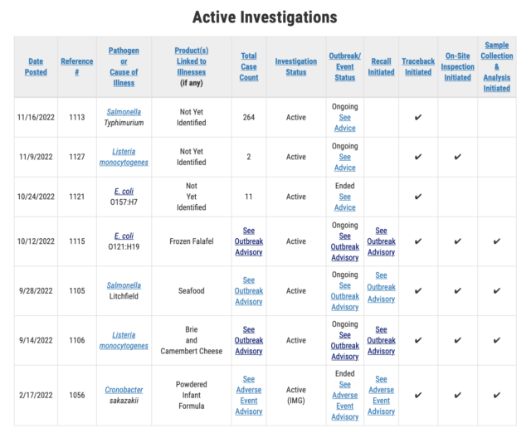
Task: Click the date 2/17/2022
Action: click(36, 395)
